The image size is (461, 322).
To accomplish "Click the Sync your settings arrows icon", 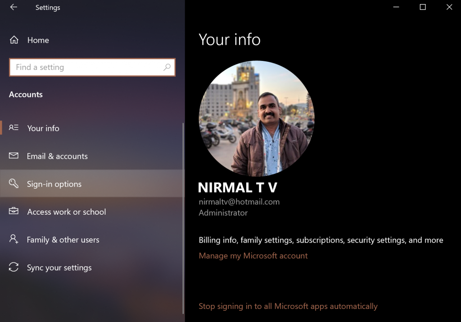I will pyautogui.click(x=14, y=267).
